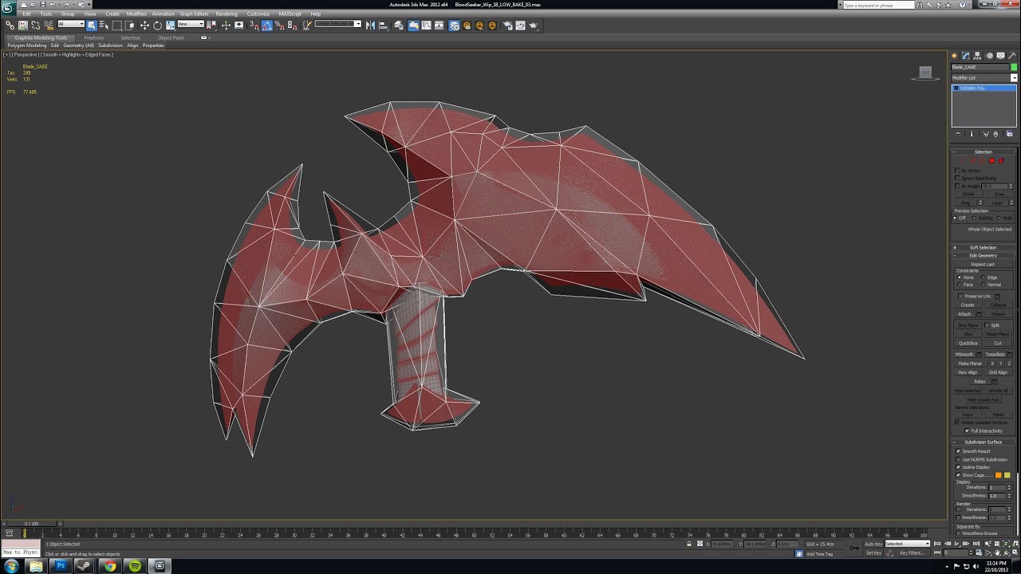Image resolution: width=1021 pixels, height=574 pixels.
Task: Click the Make Planar button
Action: 970,364
